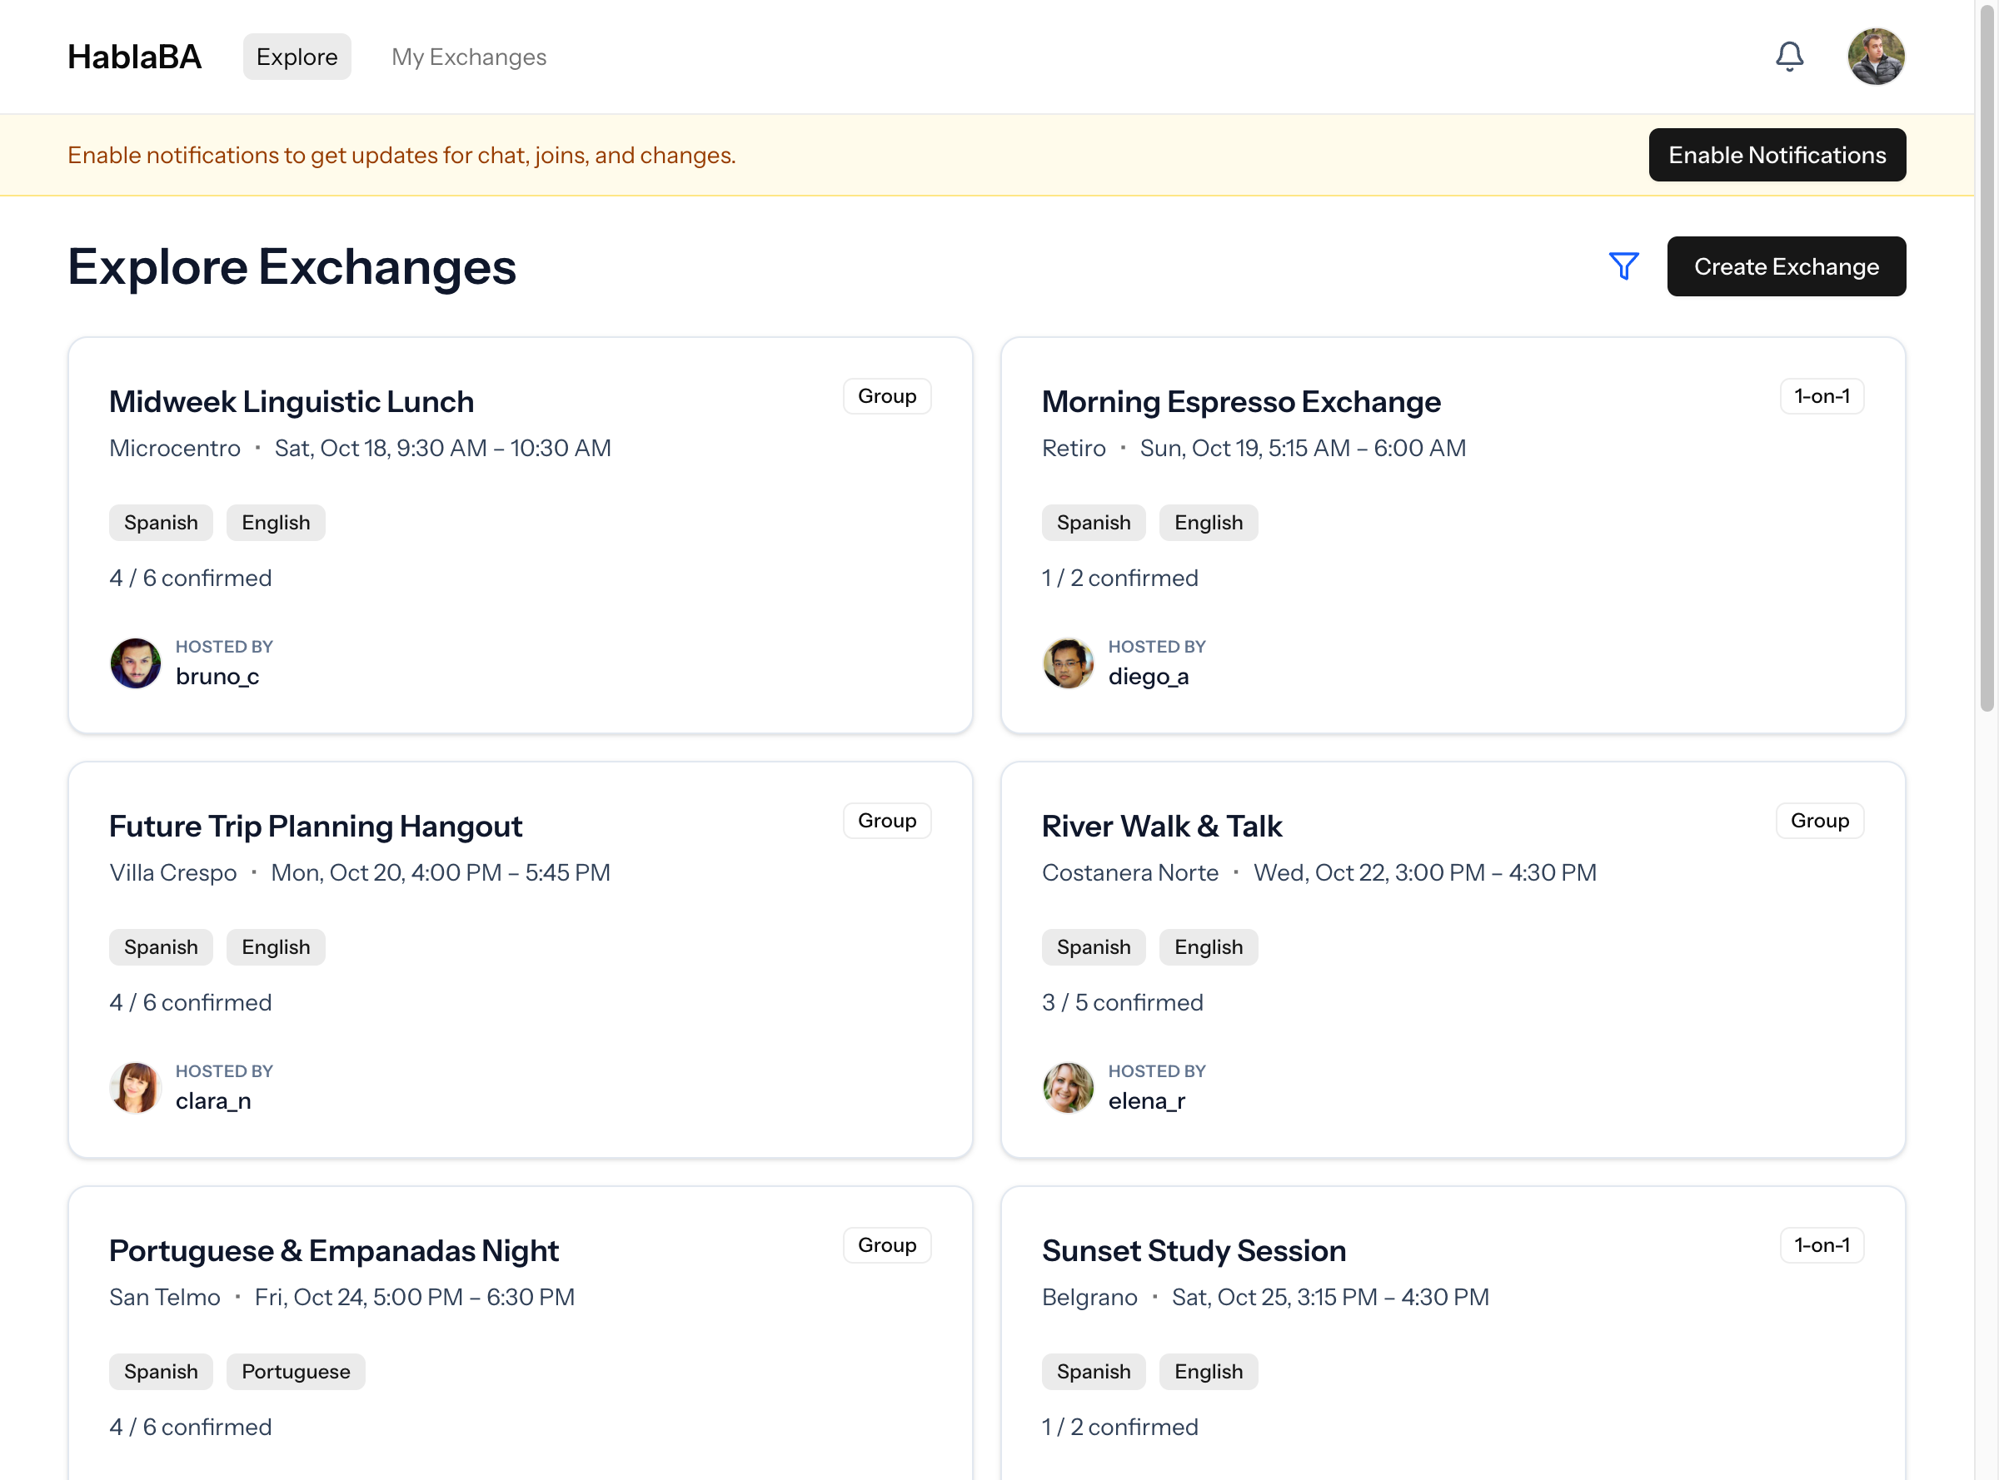Click 1-on-1 badge on Sunset Study Session
Image resolution: width=1999 pixels, height=1480 pixels.
(1821, 1244)
